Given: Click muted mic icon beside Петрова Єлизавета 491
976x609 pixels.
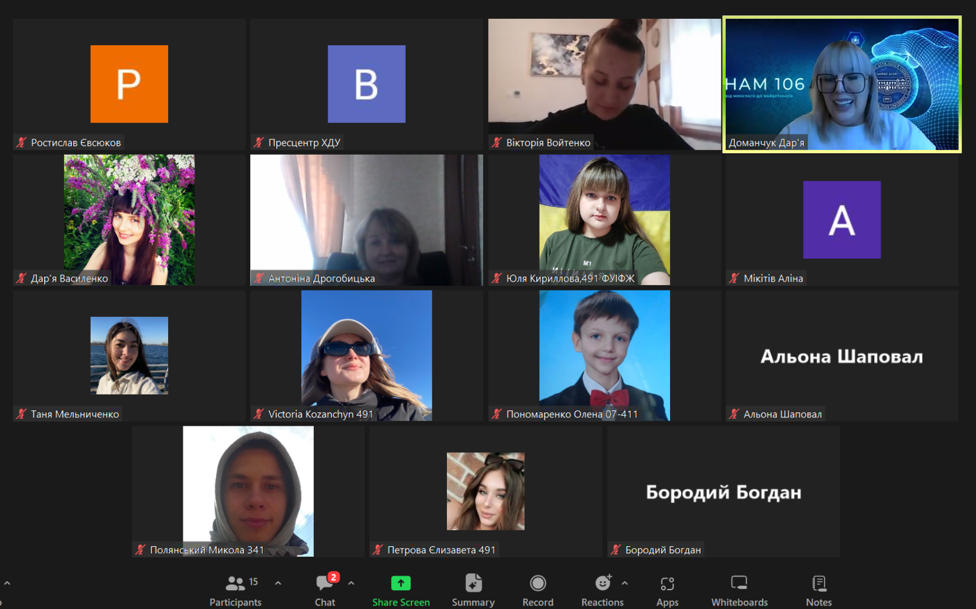Looking at the screenshot, I should pos(378,550).
